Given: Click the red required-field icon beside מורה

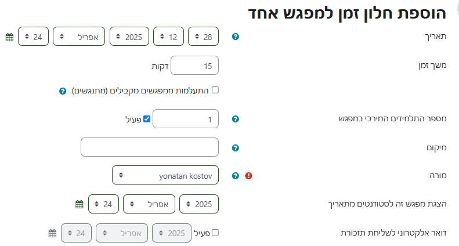Looking at the screenshot, I should pos(249,176).
